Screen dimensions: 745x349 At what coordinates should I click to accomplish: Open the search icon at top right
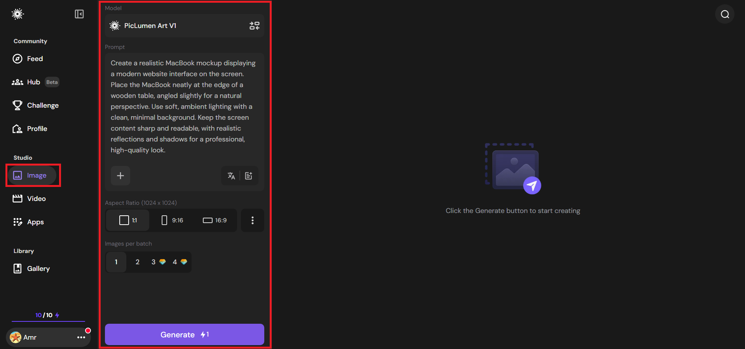[x=725, y=14]
